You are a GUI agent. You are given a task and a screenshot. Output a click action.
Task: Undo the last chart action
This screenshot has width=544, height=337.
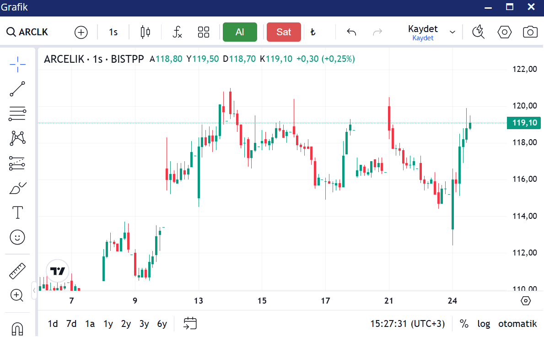(x=351, y=32)
